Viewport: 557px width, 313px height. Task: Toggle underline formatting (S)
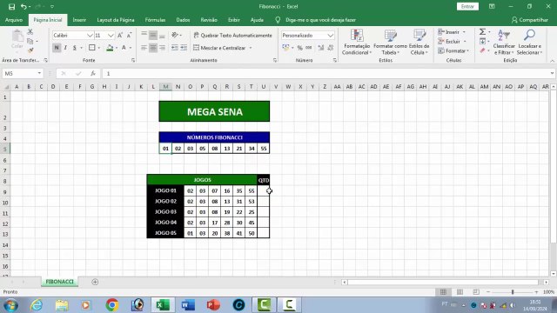(75, 48)
